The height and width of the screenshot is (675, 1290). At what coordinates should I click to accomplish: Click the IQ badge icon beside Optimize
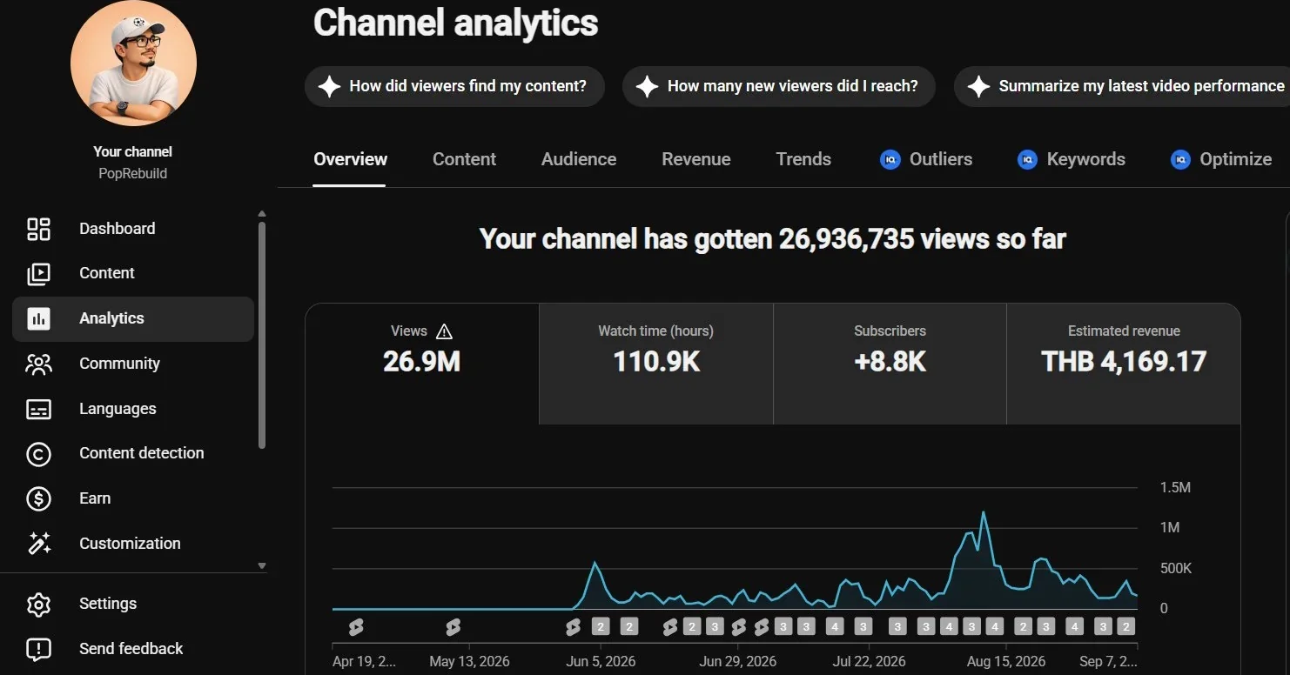[x=1180, y=160]
